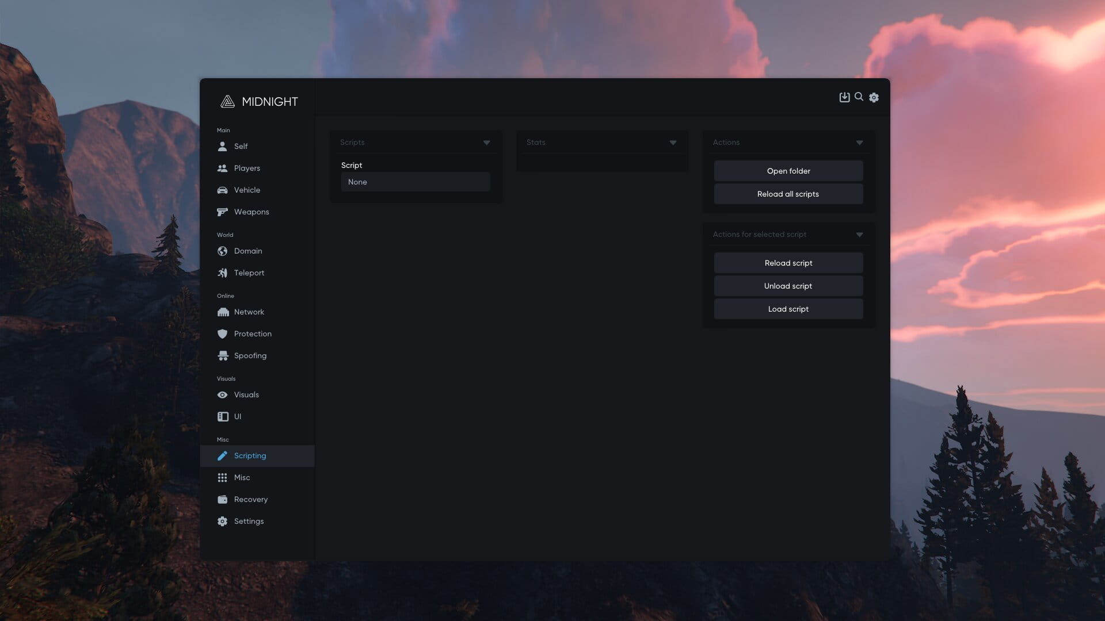Click the Visuals eye icon
This screenshot has height=621, width=1105.
coord(222,394)
